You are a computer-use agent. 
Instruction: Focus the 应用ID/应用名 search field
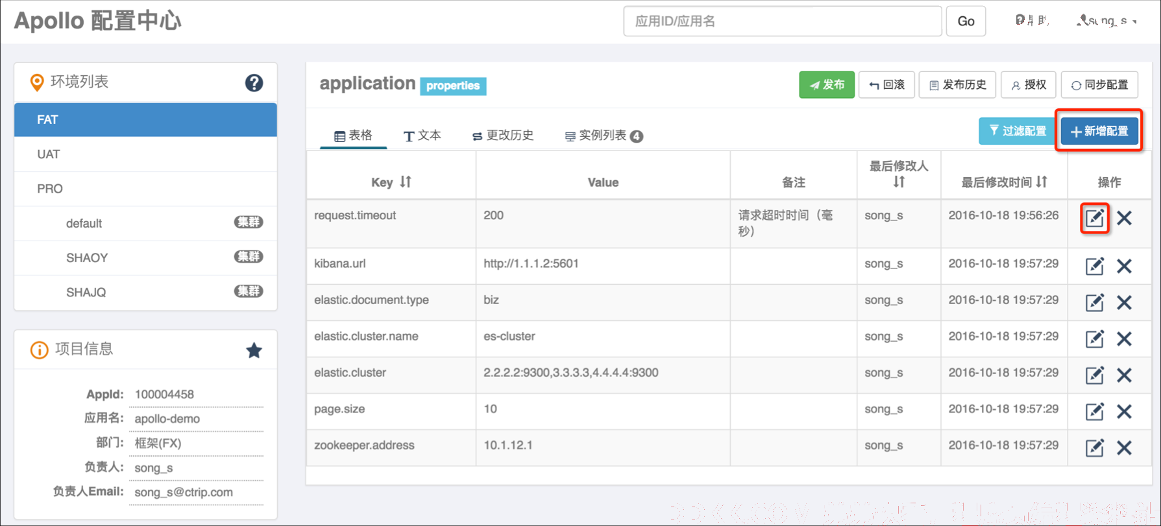pyautogui.click(x=782, y=21)
